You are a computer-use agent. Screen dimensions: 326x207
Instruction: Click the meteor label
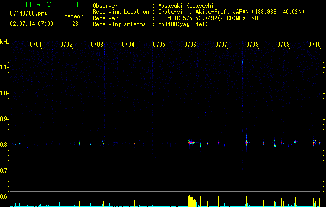click(x=74, y=16)
